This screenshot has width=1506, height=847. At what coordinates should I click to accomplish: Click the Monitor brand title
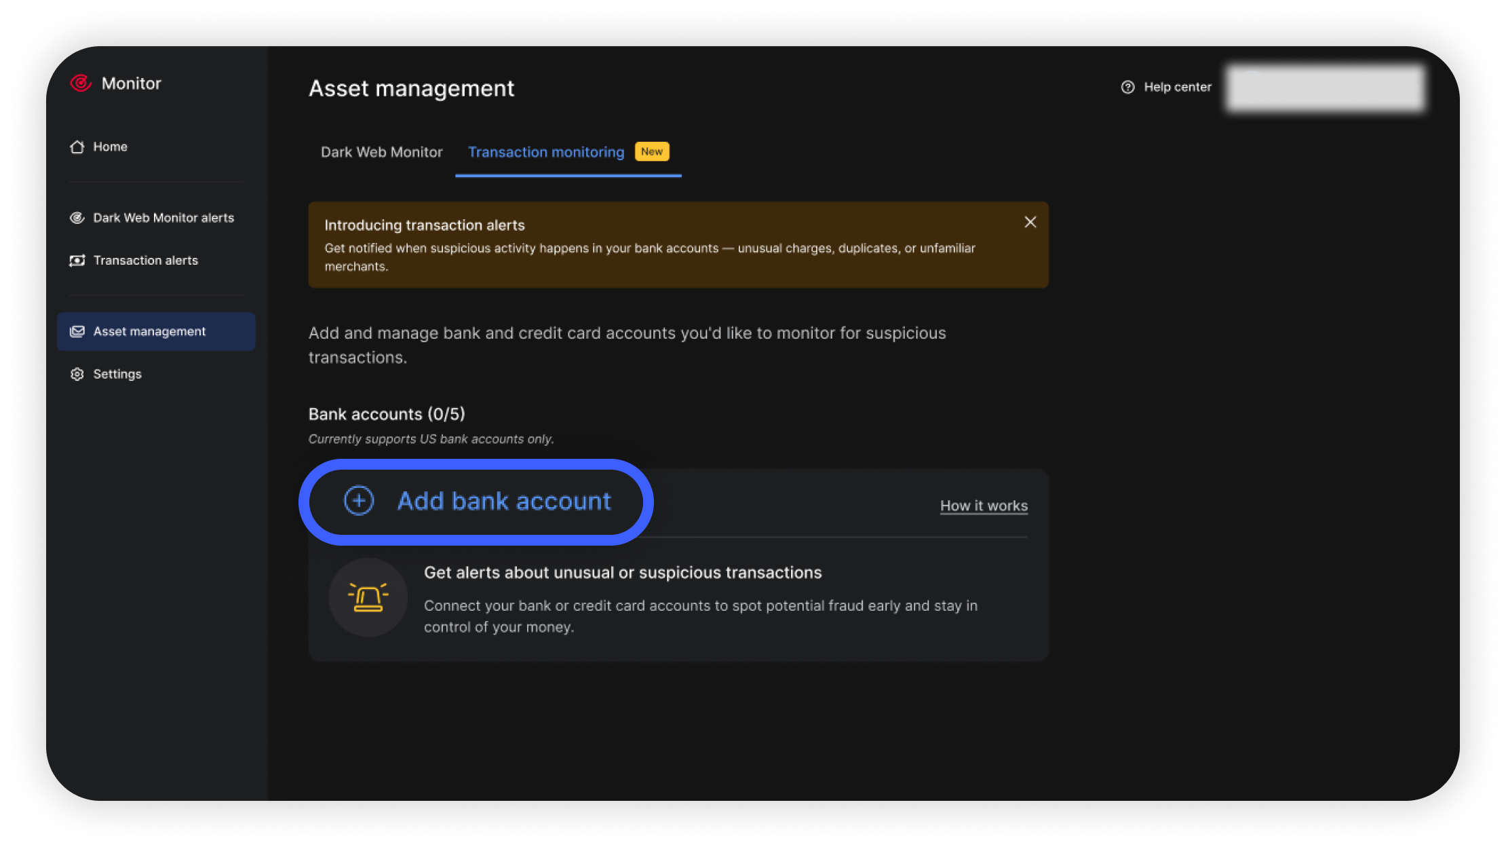click(x=132, y=83)
